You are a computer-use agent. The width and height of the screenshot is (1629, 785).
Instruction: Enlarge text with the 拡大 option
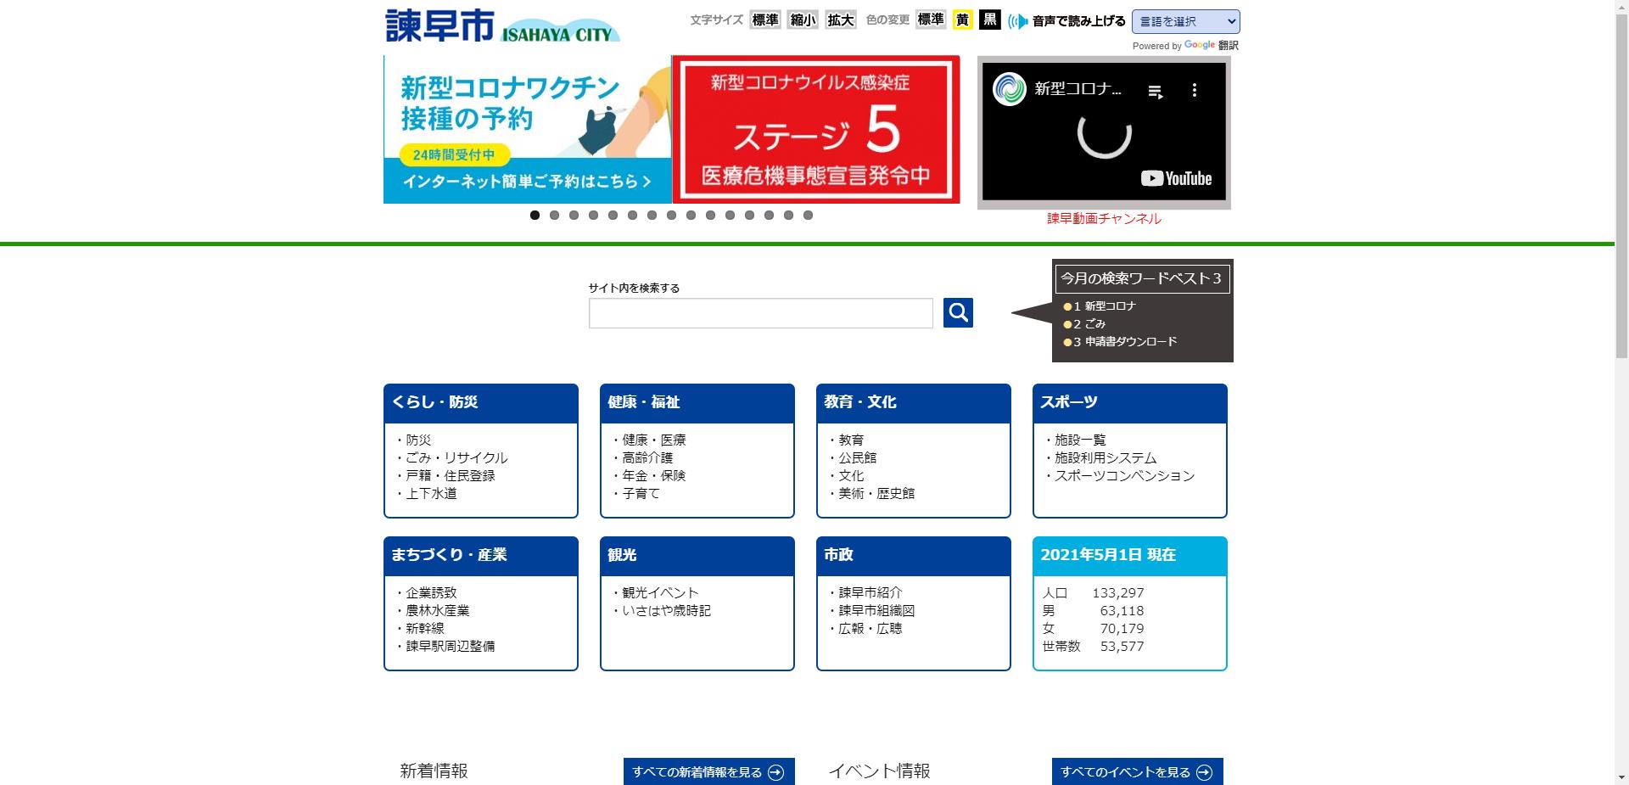click(839, 20)
